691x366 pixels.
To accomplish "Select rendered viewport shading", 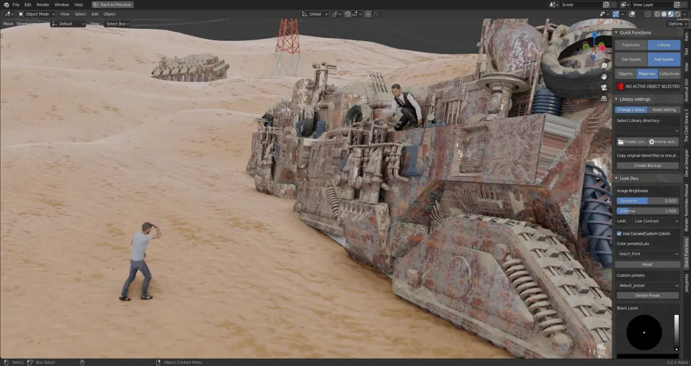I will pos(677,14).
